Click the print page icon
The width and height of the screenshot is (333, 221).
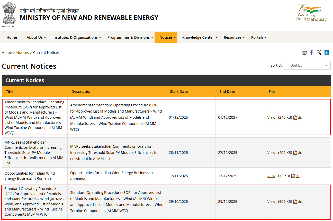click(x=304, y=52)
